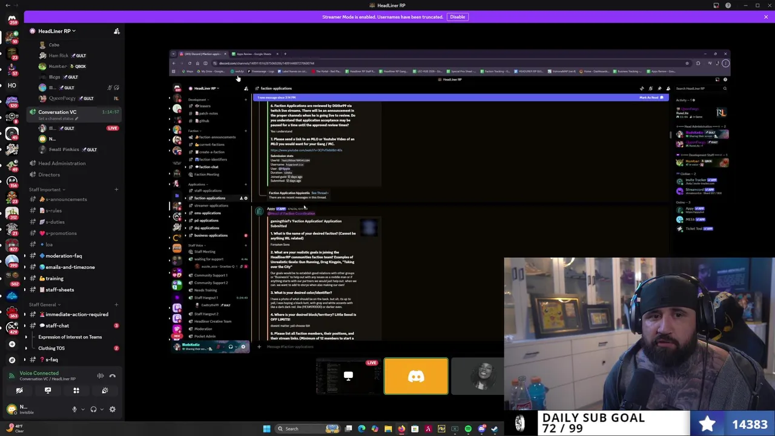Toggle deafen headphones in user panel
The height and width of the screenshot is (436, 775).
point(93,409)
